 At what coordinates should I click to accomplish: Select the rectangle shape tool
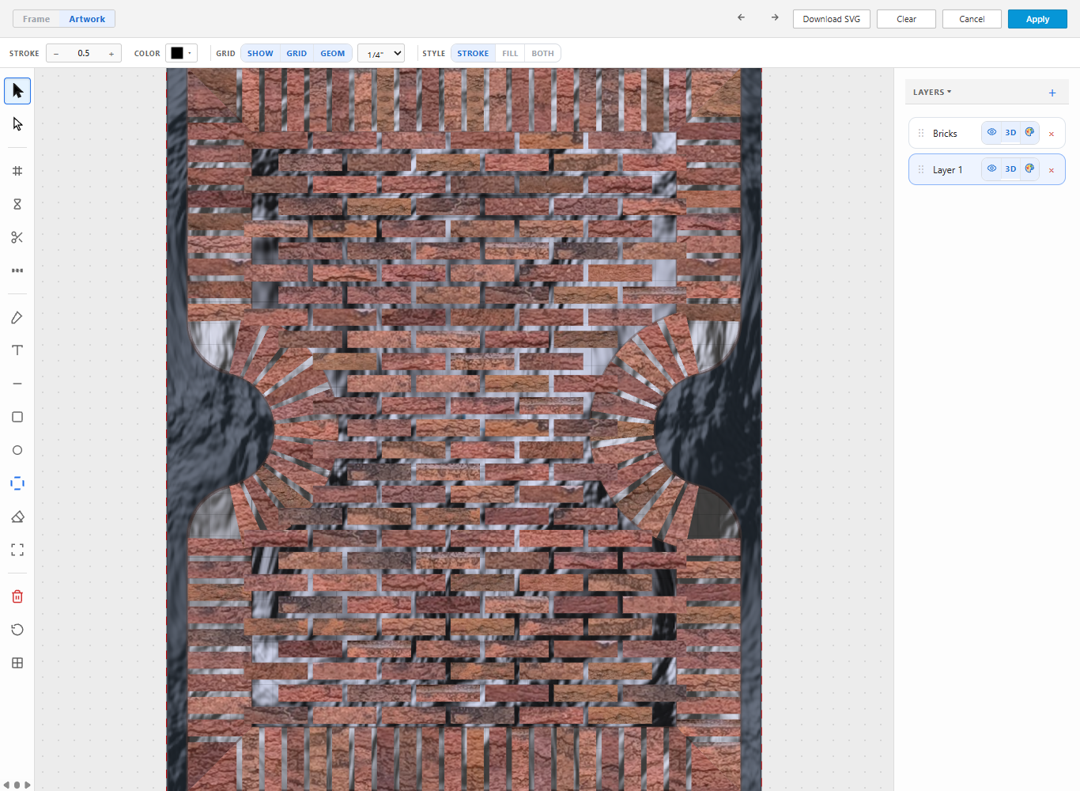point(17,417)
